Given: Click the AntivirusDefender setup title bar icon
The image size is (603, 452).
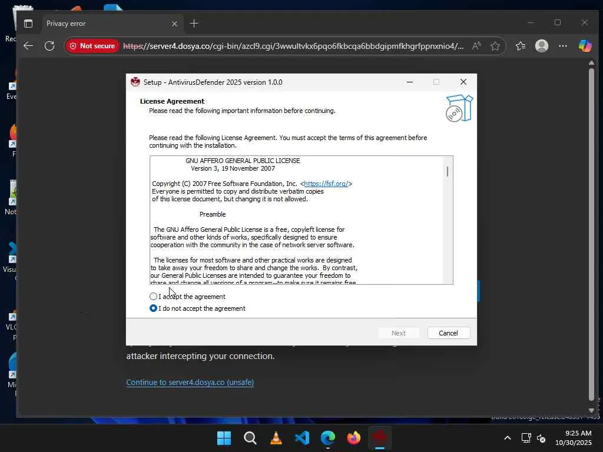Looking at the screenshot, I should coord(135,82).
